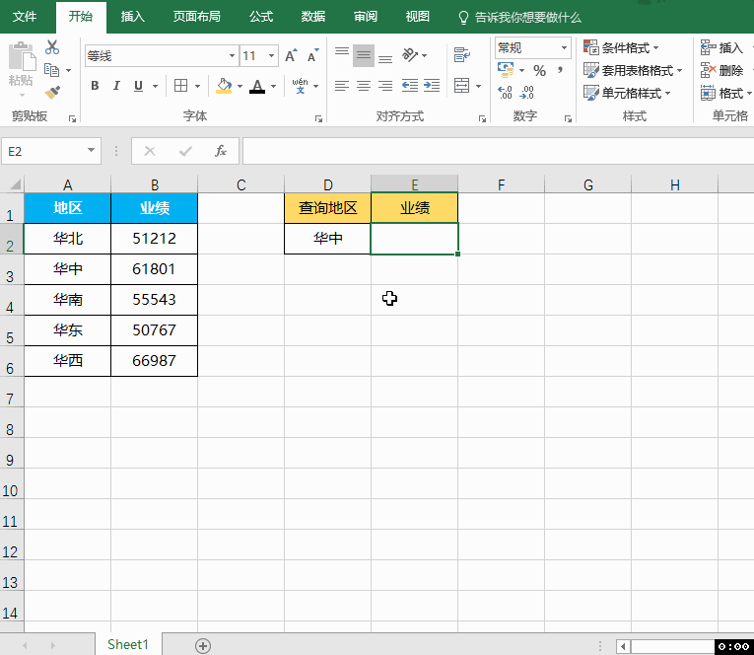Toggle Bold formatting
754x655 pixels.
tap(95, 86)
